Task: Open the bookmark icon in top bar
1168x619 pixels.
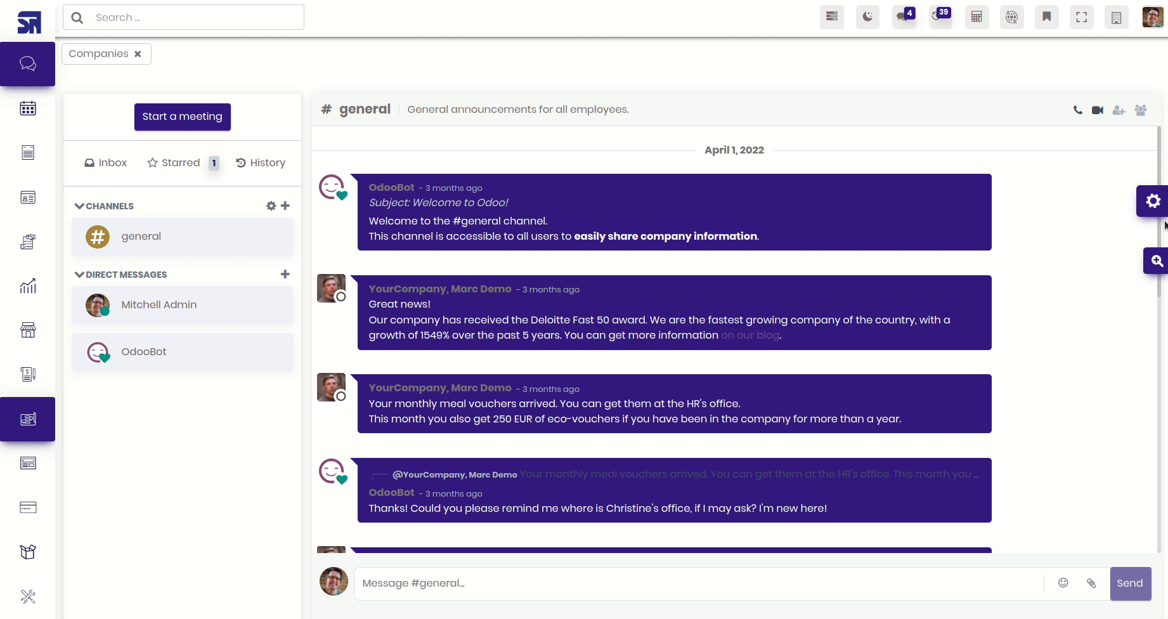Action: click(x=1047, y=17)
